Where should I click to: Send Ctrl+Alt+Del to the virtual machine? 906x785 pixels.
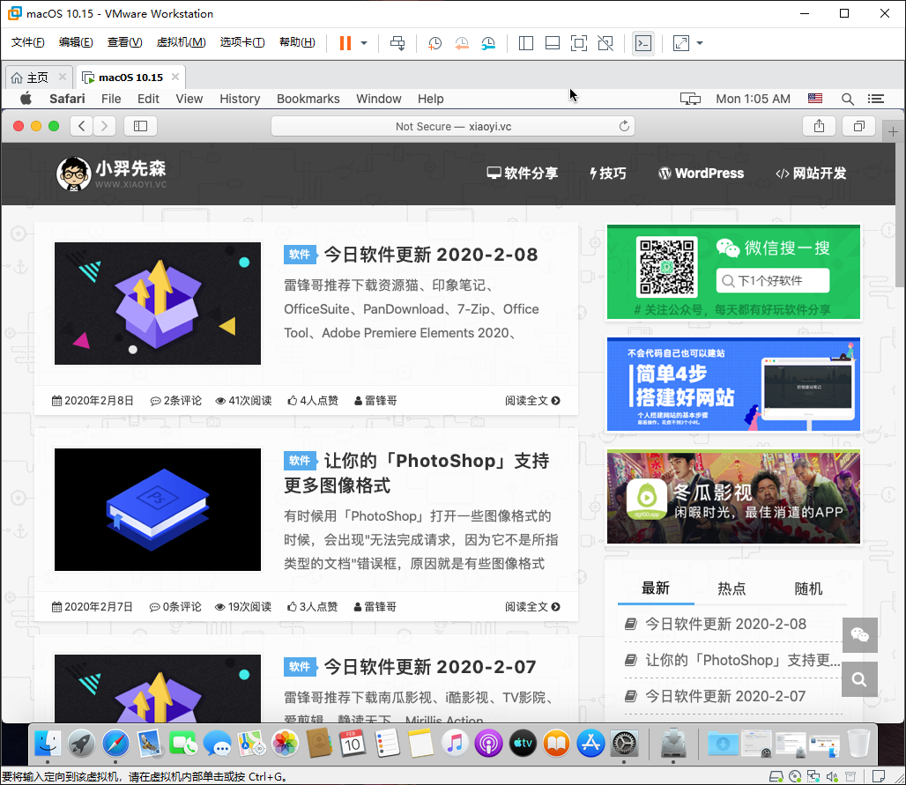(x=397, y=42)
